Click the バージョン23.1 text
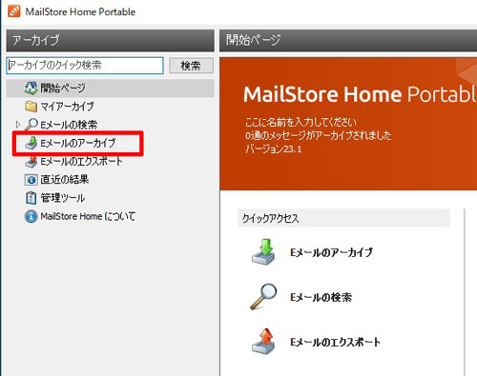Image resolution: width=477 pixels, height=376 pixels. [x=274, y=148]
